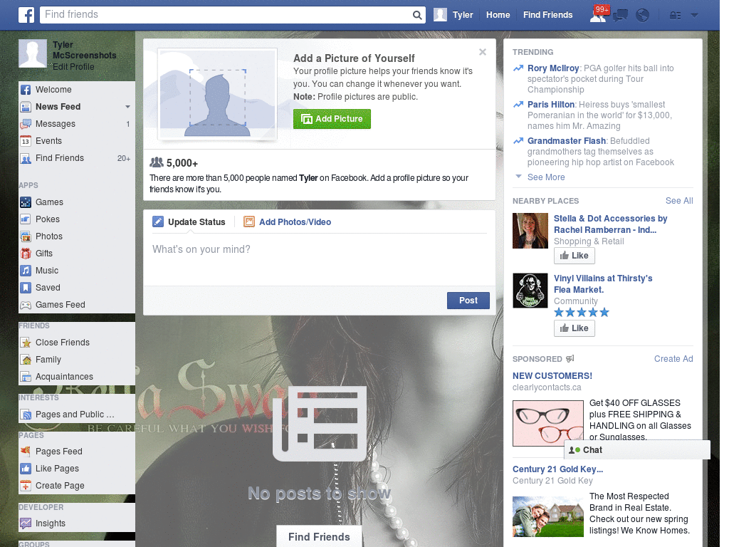Click the Acquaintances icon
This screenshot has height=547, width=729.
(26, 377)
